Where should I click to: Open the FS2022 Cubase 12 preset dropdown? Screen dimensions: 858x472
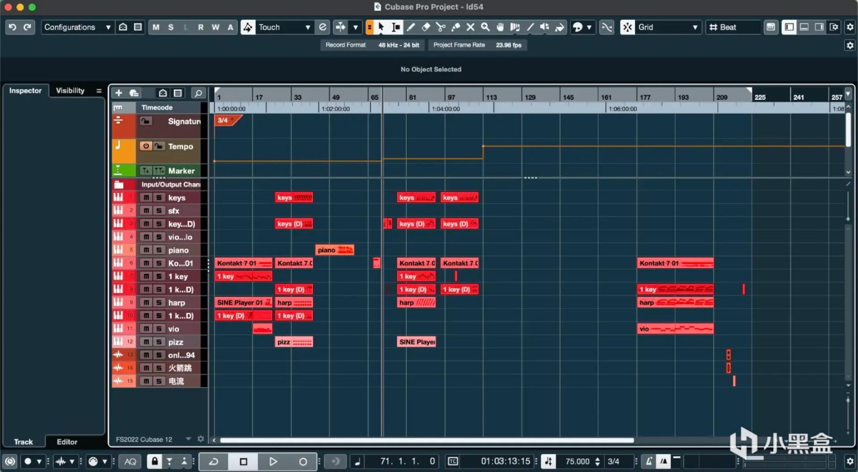point(188,439)
